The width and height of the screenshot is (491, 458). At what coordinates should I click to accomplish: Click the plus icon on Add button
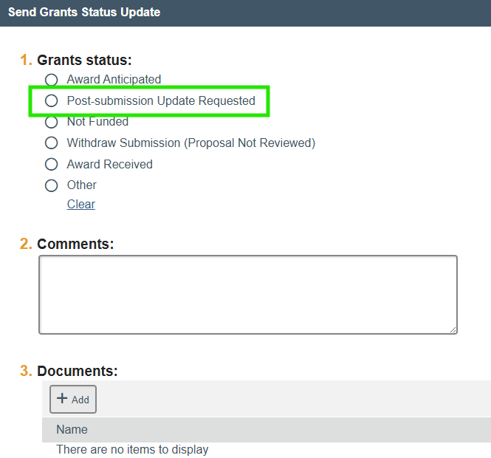62,399
